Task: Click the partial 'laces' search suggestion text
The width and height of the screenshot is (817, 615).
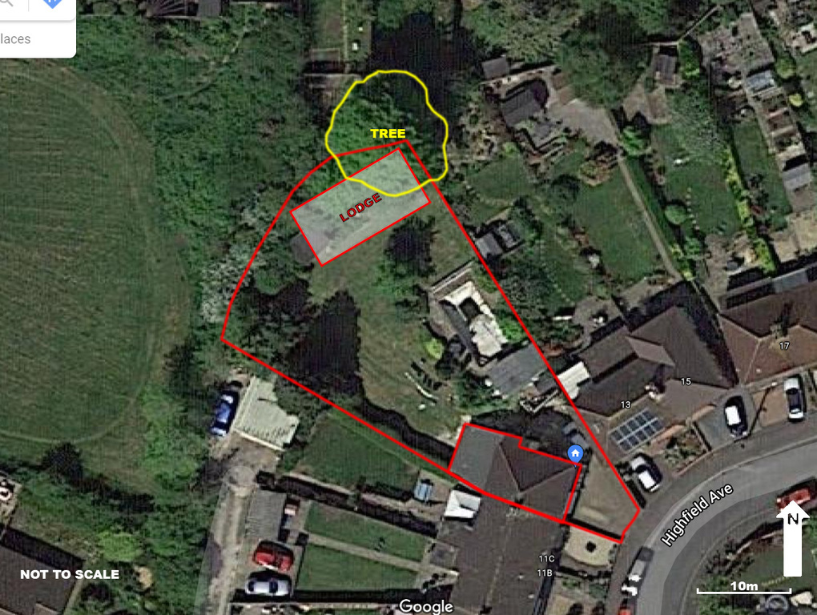Action: coord(15,39)
